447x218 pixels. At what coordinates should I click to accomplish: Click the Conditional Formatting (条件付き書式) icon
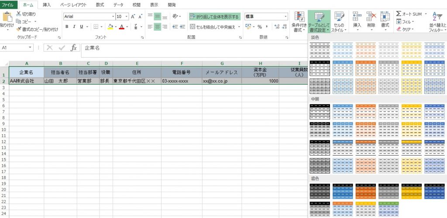pyautogui.click(x=299, y=17)
